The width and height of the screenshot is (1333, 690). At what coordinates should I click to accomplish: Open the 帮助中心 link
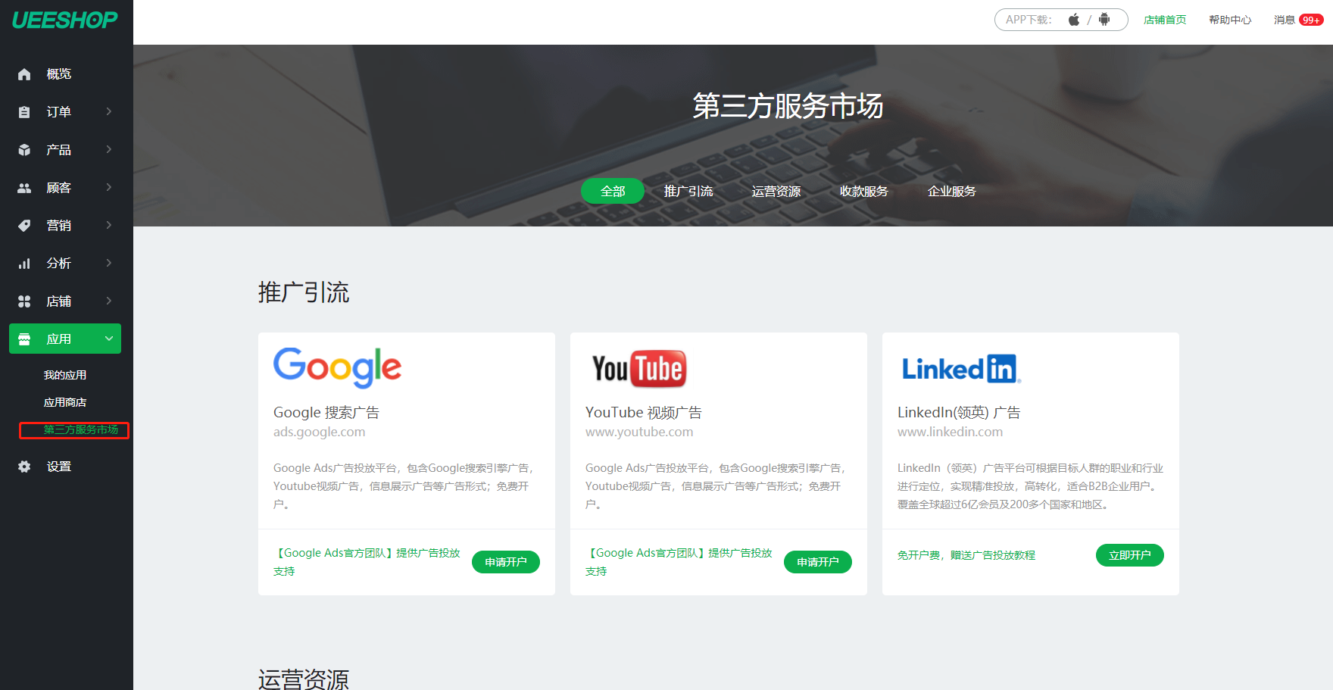1230,20
